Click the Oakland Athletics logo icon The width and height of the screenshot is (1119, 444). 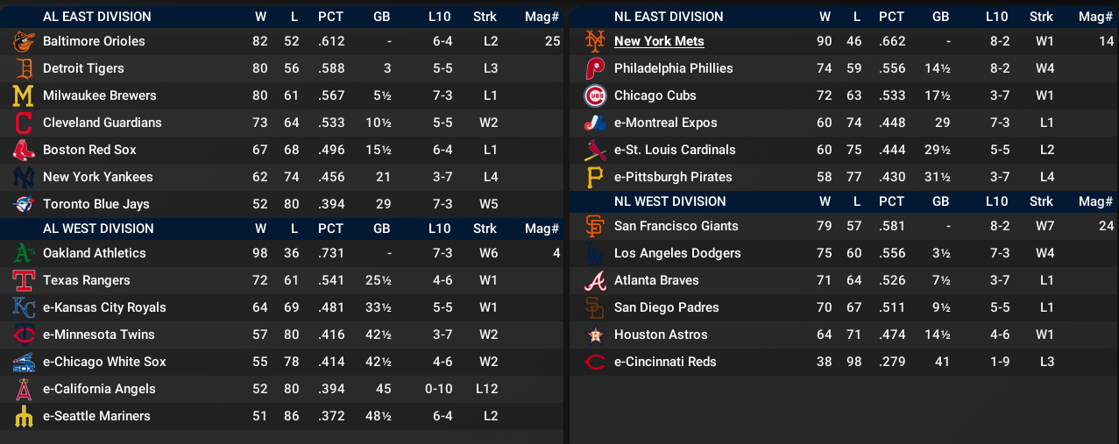coord(23,253)
